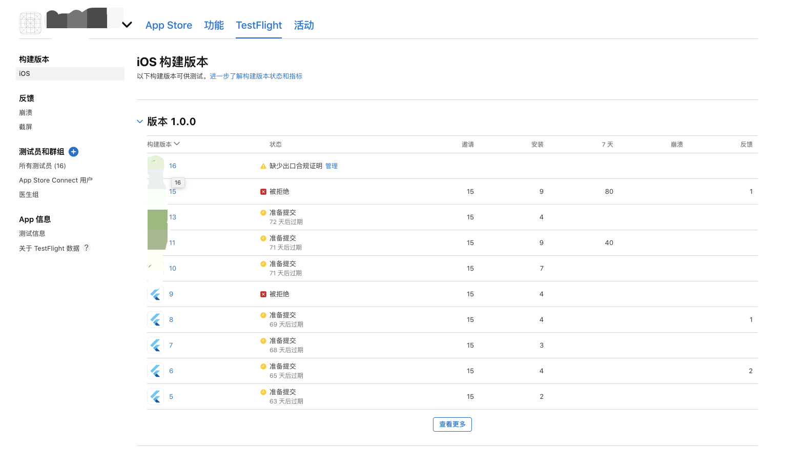Open the app switcher dropdown chevron

click(127, 25)
